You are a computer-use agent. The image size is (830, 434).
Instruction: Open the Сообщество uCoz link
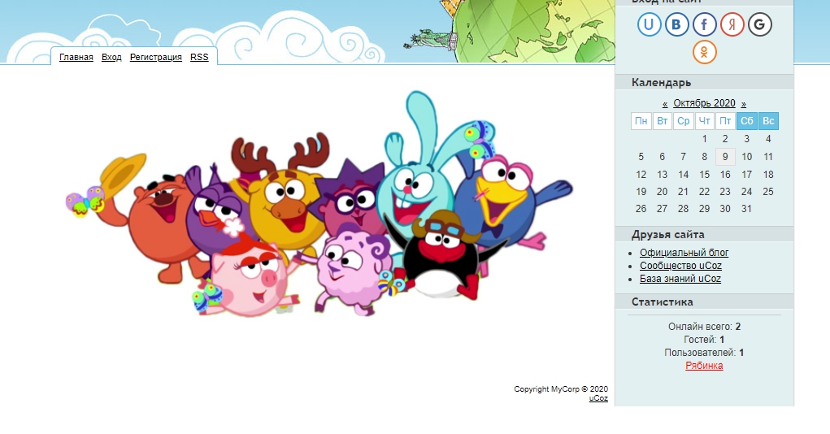[680, 266]
